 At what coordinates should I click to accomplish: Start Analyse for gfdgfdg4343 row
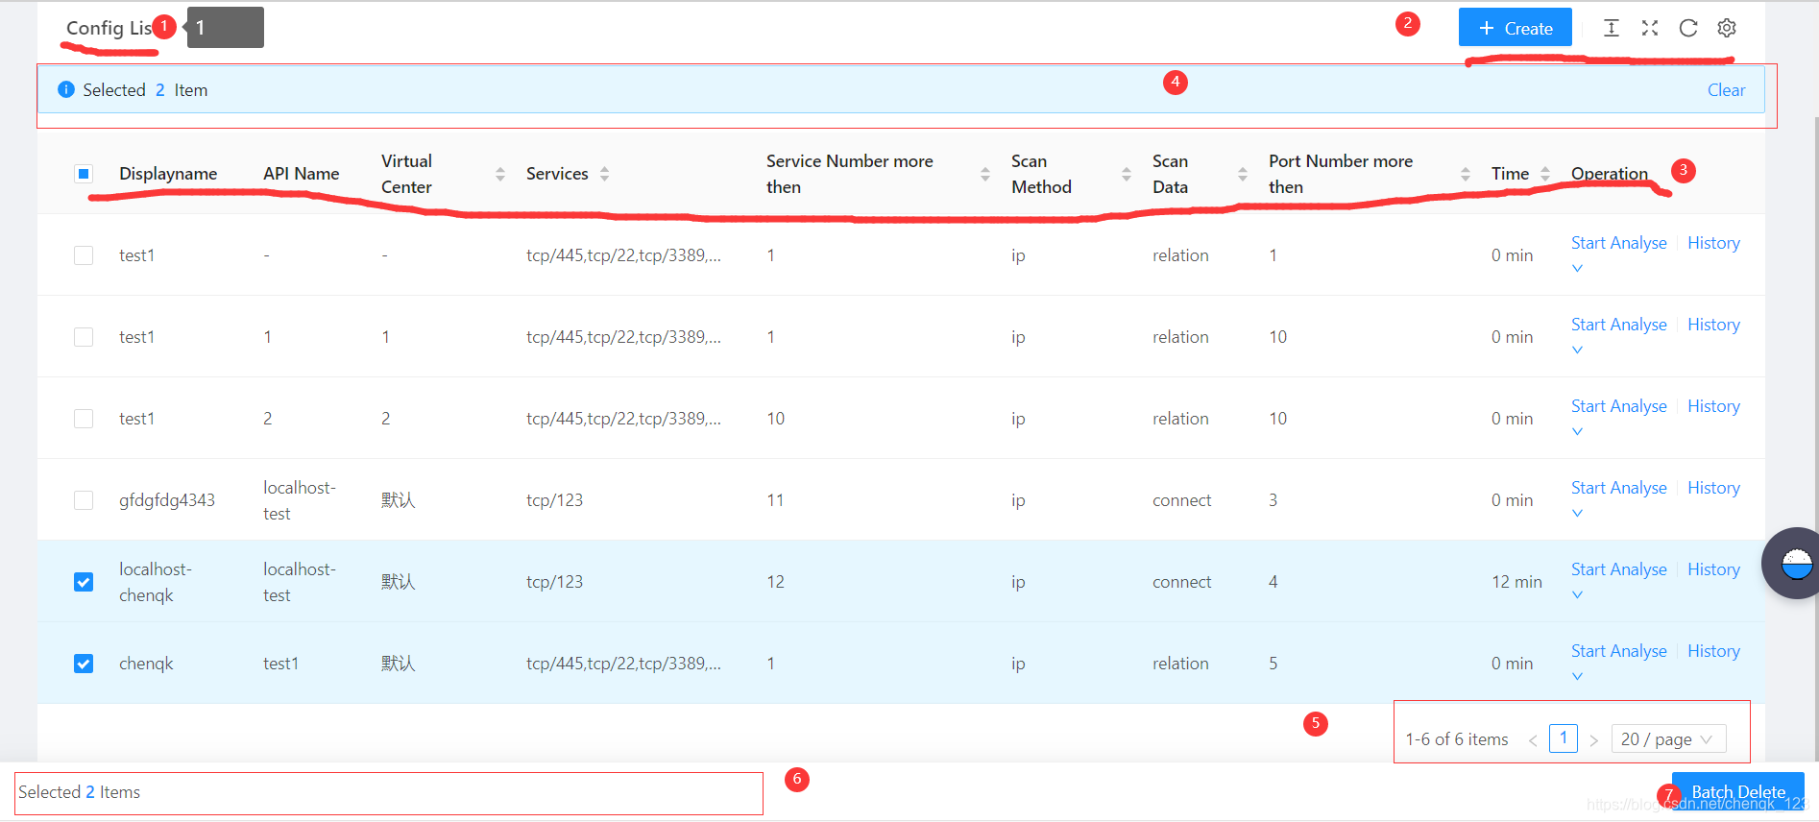(x=1619, y=488)
